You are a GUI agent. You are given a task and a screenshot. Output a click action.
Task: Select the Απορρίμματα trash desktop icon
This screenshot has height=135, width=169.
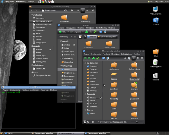[x=156, y=64]
